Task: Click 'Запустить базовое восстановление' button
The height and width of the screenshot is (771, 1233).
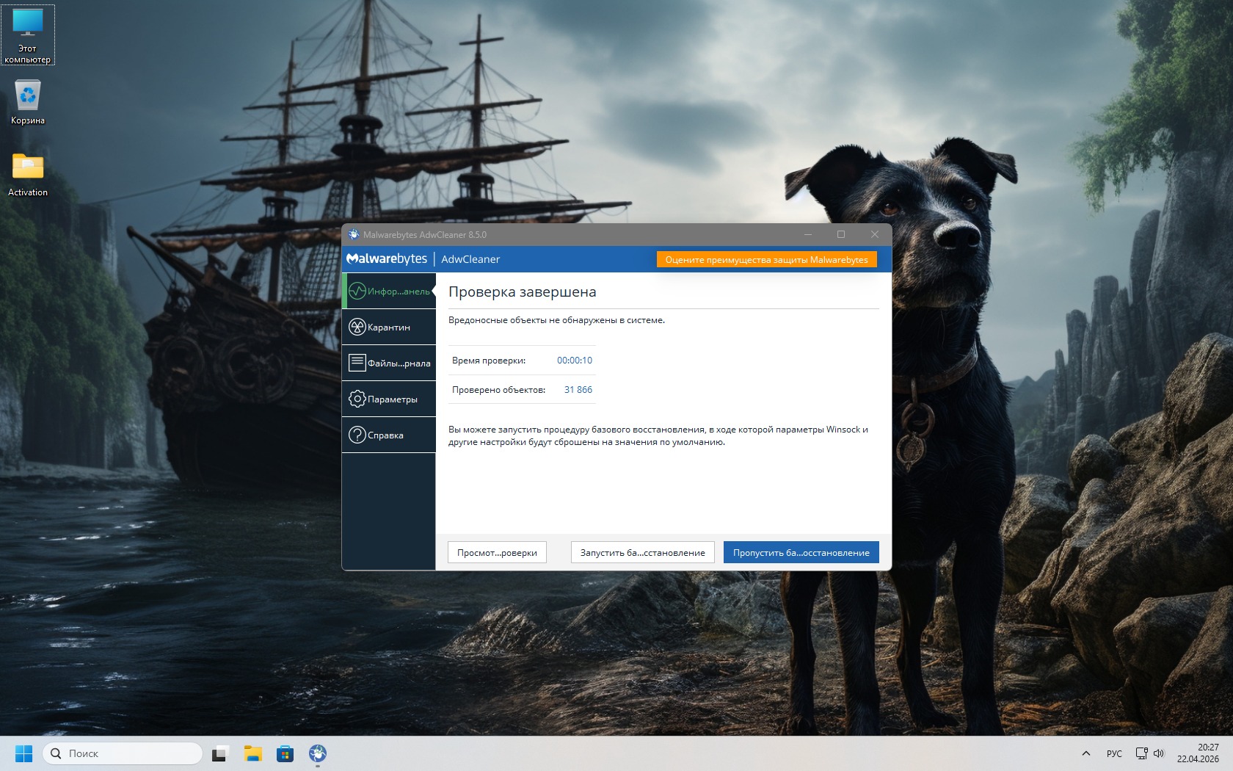Action: [x=642, y=553]
